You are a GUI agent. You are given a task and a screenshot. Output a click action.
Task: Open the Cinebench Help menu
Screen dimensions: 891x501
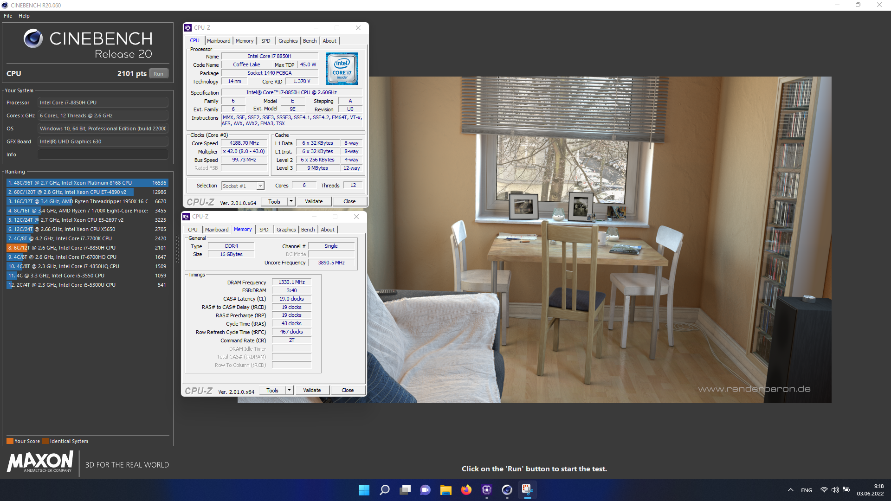tap(24, 16)
